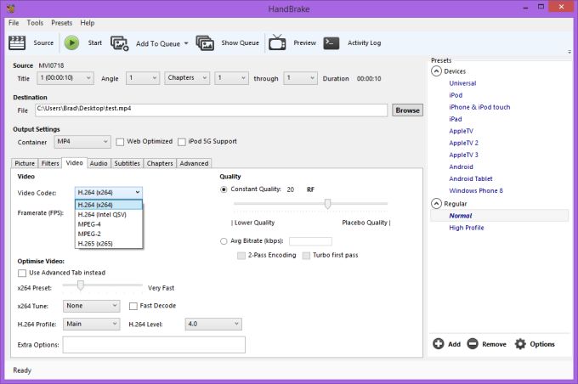Open the Activity Log terminal icon
The height and width of the screenshot is (384, 578).
click(331, 42)
